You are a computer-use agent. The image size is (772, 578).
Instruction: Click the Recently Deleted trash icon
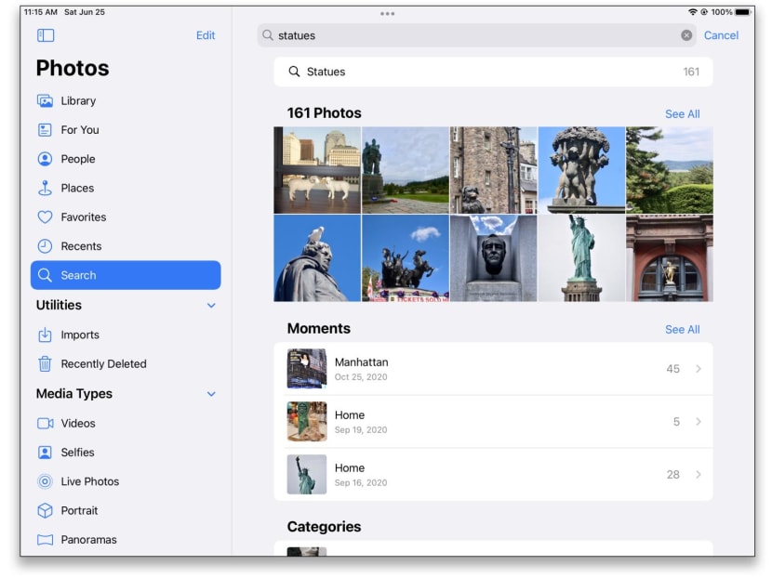[x=45, y=364]
